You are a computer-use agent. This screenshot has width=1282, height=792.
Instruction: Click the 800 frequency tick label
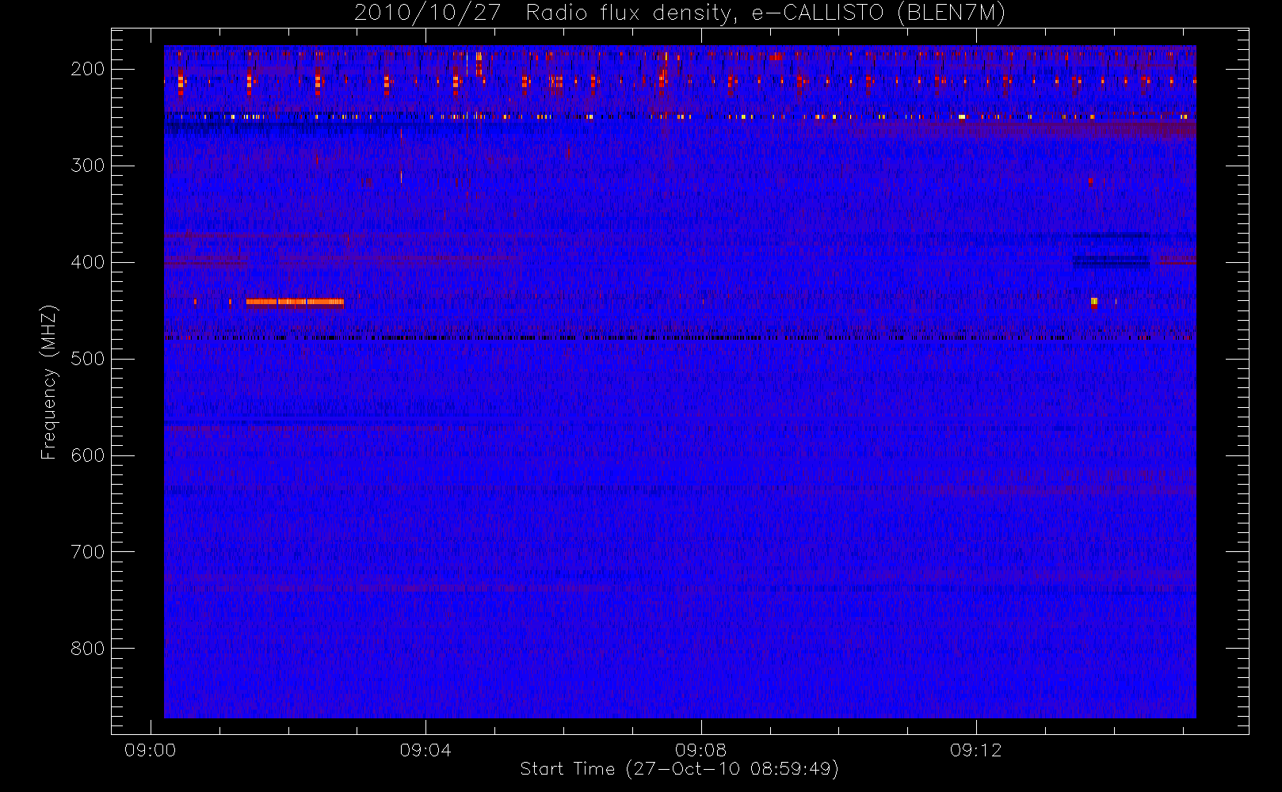coord(88,649)
